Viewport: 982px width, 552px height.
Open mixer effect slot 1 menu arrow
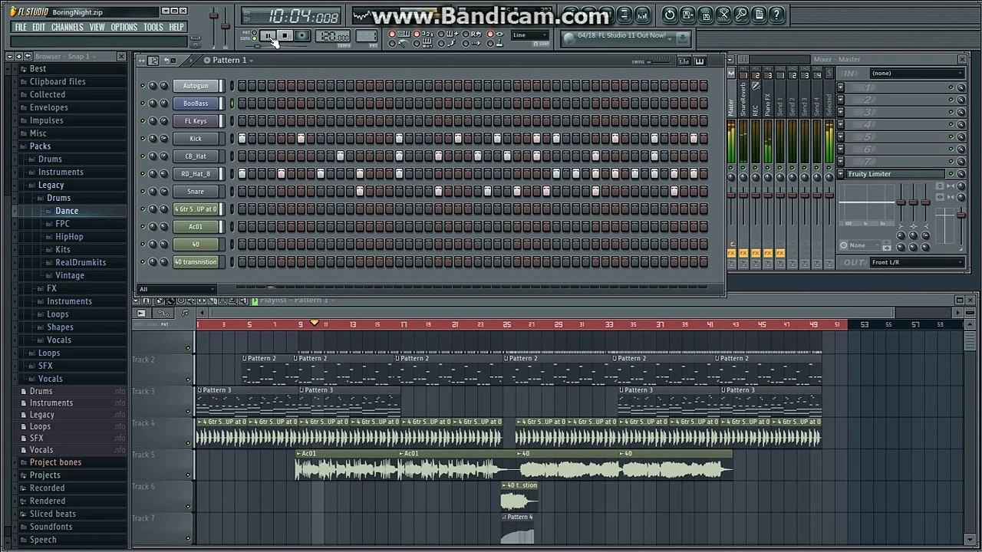click(x=841, y=87)
